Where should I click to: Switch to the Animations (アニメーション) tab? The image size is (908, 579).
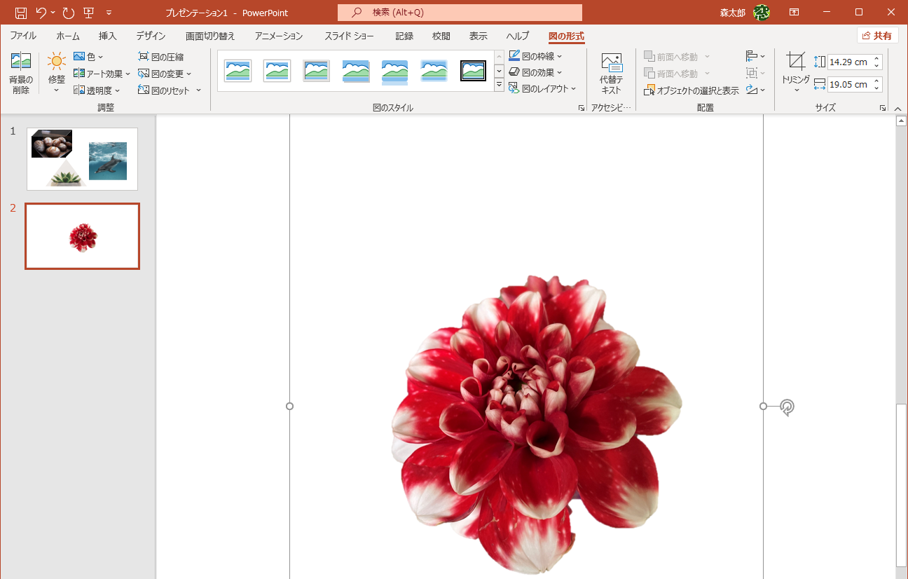pos(278,36)
